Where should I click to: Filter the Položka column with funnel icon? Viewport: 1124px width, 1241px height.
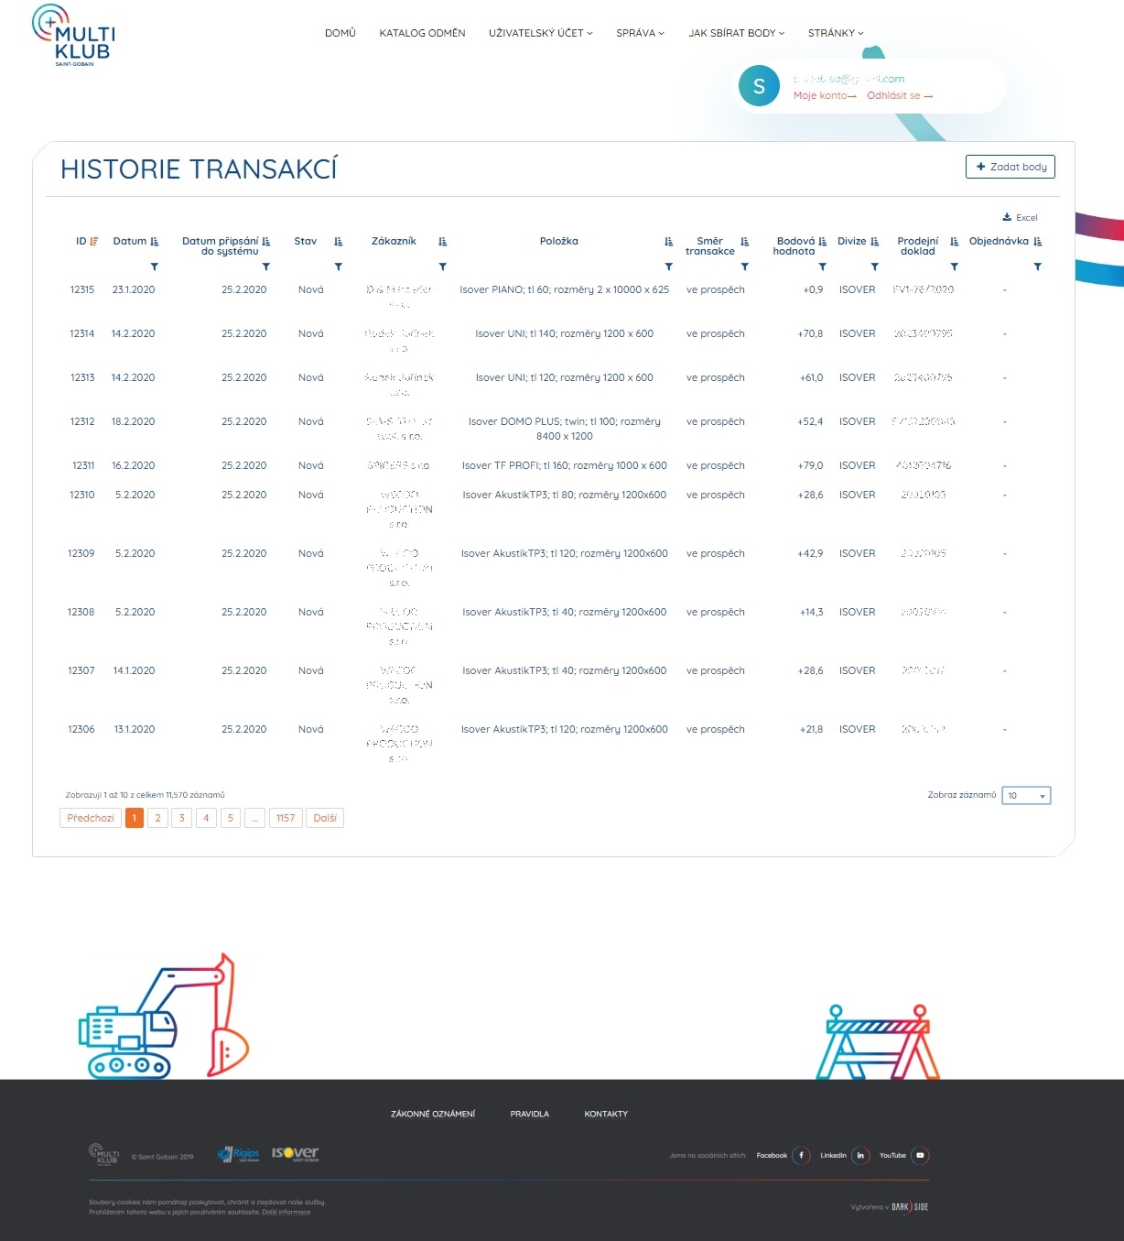pyautogui.click(x=669, y=267)
